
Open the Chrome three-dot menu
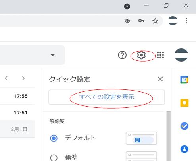[x=186, y=21]
